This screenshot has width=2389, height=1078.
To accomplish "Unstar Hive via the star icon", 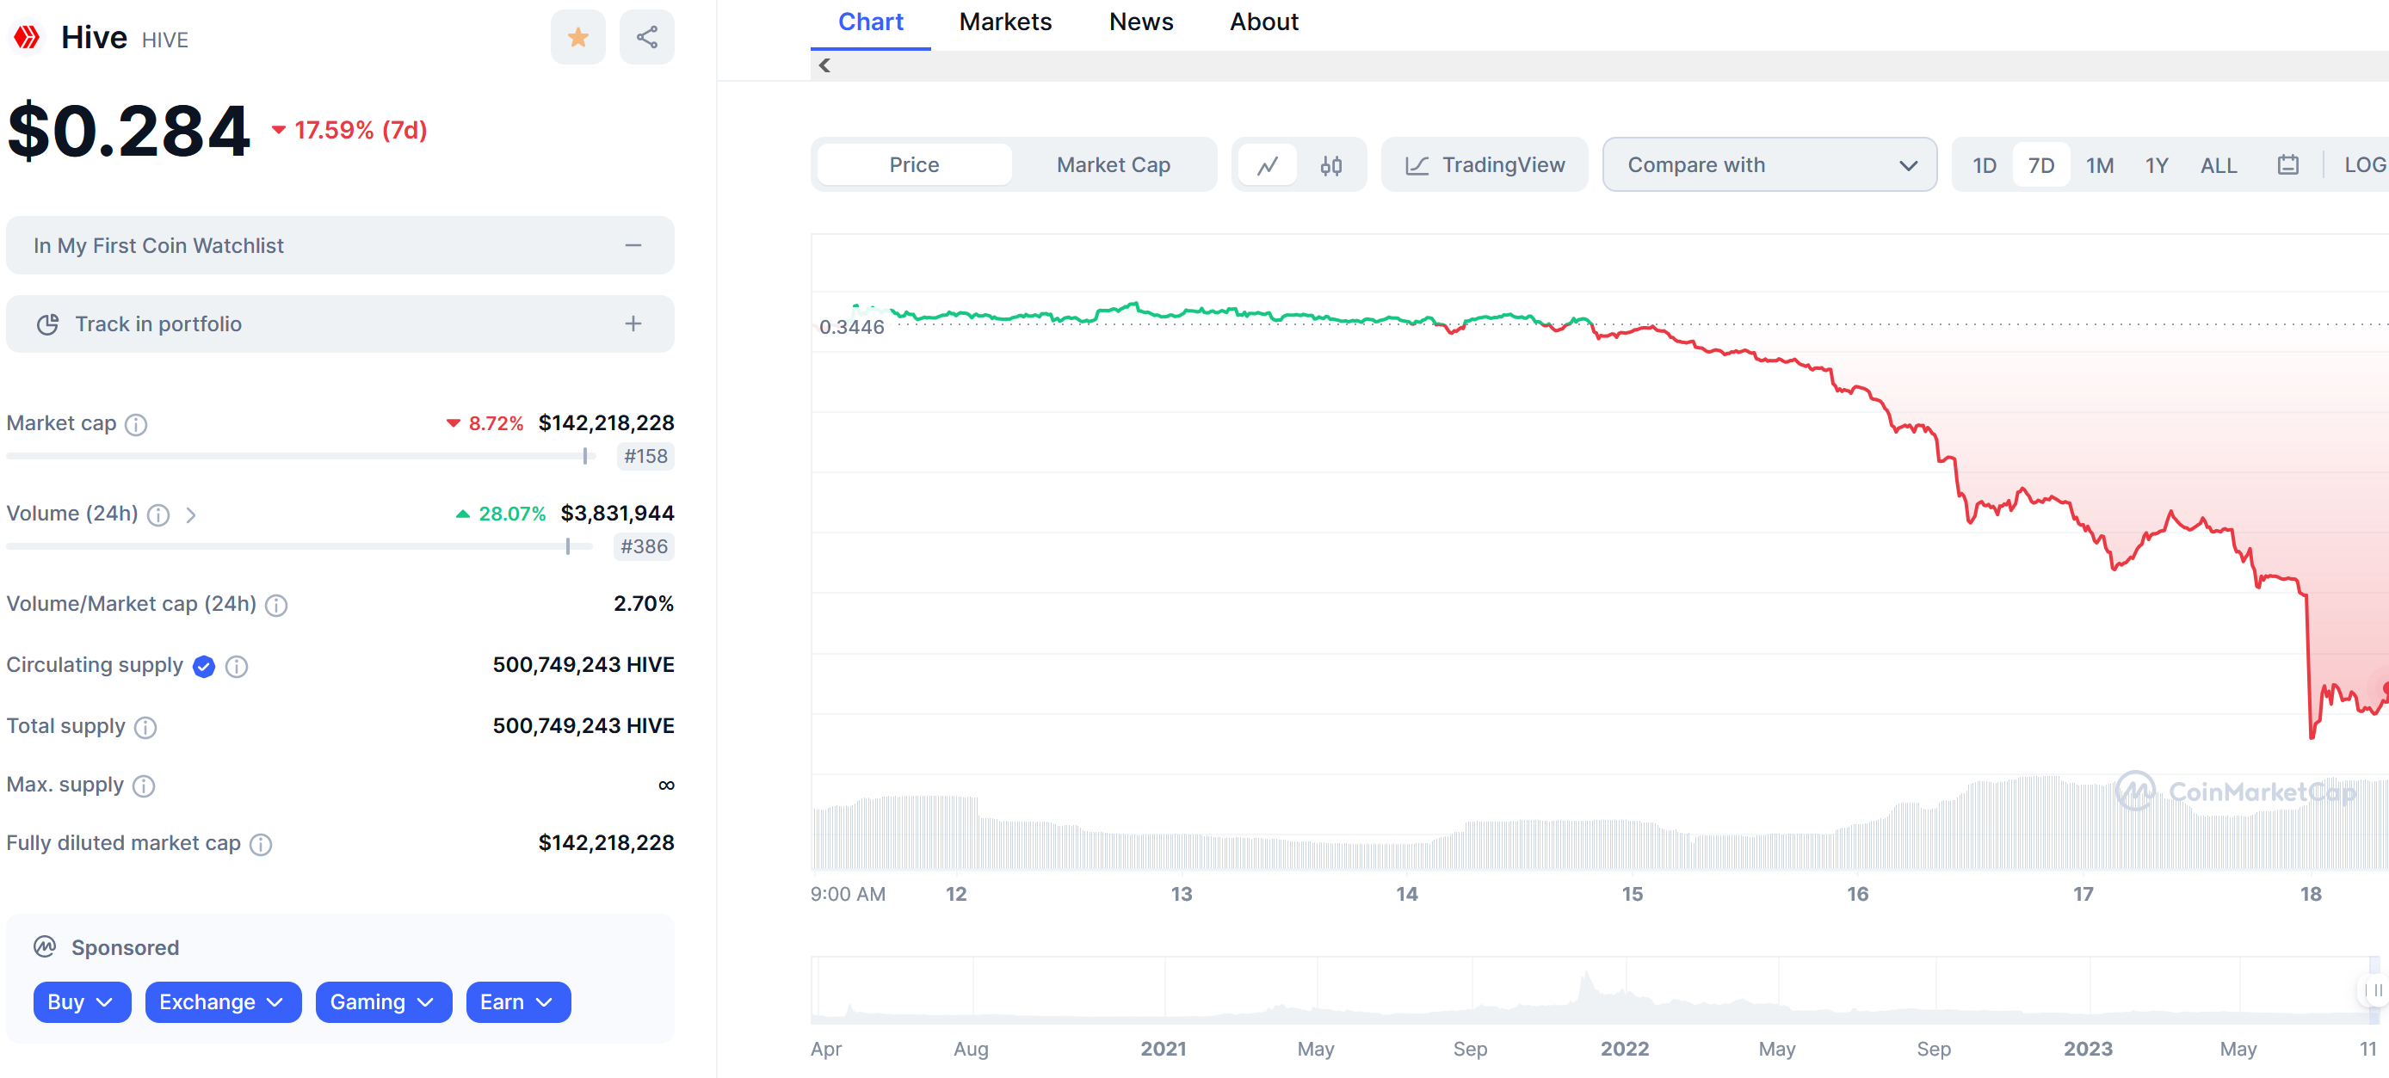I will click(577, 37).
